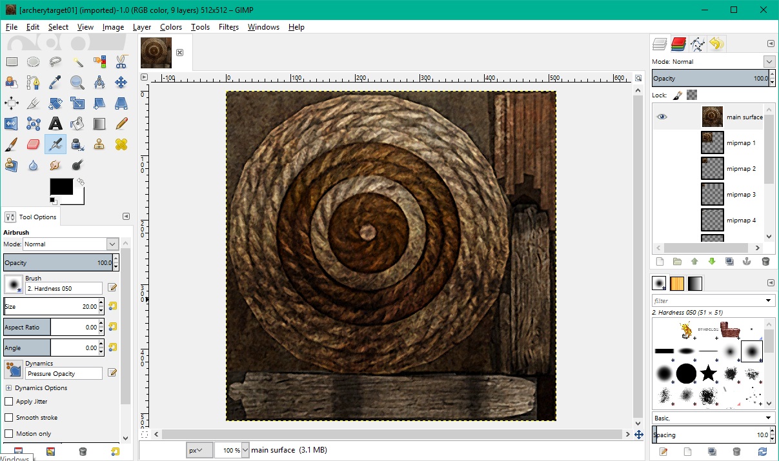Choose the Bucket Fill tool
Image resolution: width=779 pixels, height=461 pixels.
77,124
